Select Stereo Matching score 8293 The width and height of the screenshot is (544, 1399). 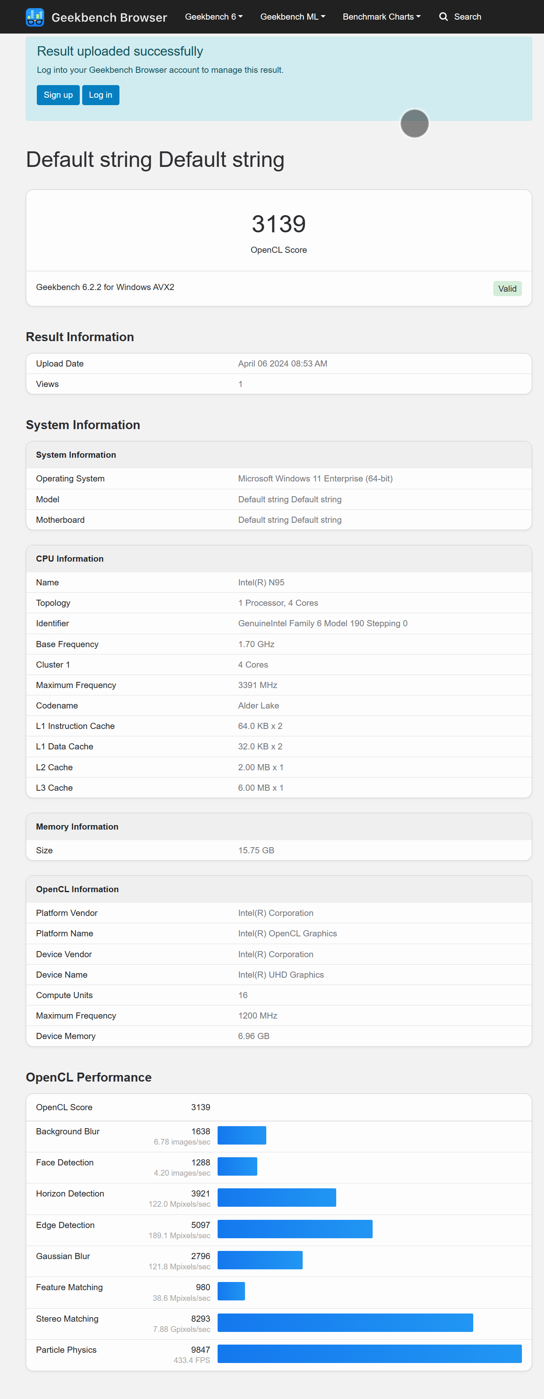point(200,1319)
